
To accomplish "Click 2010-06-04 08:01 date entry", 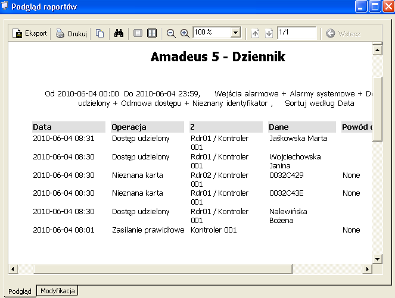I will 64,230.
